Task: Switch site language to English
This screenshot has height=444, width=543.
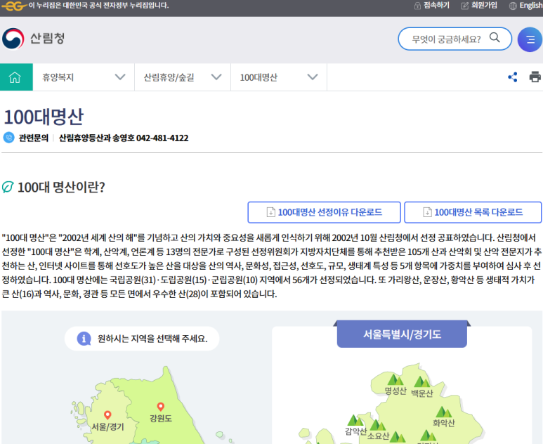Action: pyautogui.click(x=525, y=6)
